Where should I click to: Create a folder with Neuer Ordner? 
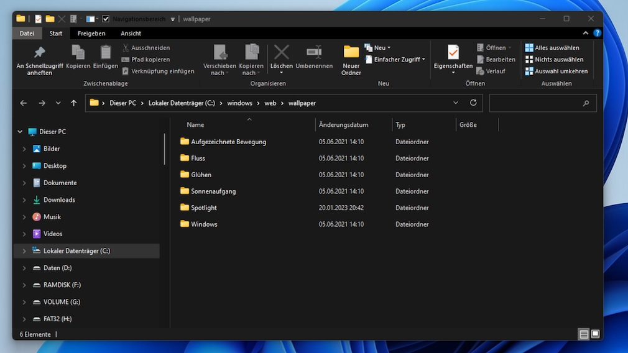coord(351,60)
